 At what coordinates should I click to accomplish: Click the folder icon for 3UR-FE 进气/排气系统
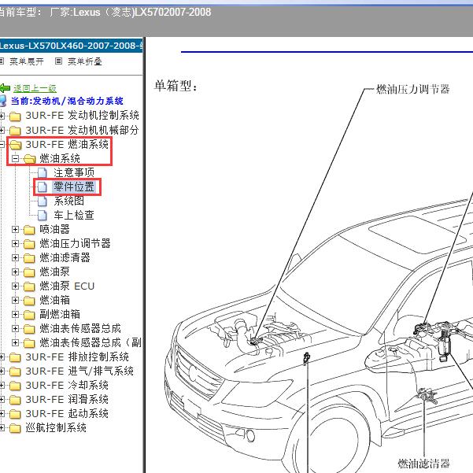[15, 371]
